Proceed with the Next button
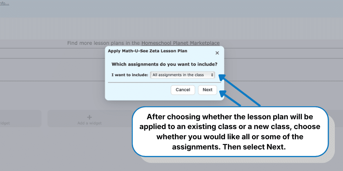Viewport: 343px width, 171px height. point(207,90)
